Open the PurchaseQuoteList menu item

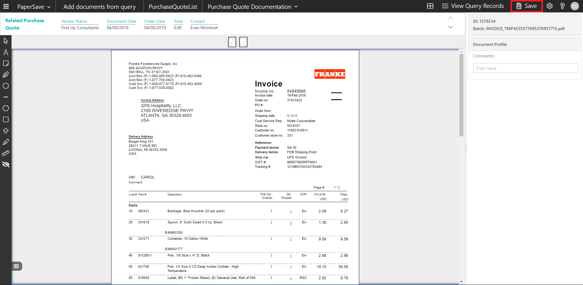pyautogui.click(x=173, y=6)
